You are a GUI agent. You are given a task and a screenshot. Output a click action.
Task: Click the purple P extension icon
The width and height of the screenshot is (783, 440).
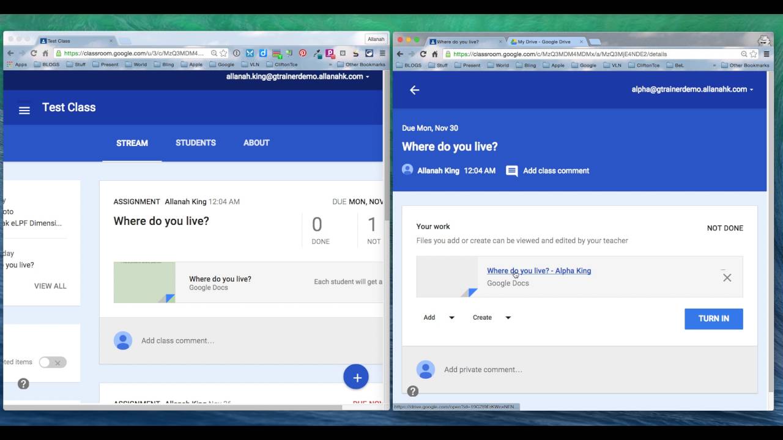[330, 53]
